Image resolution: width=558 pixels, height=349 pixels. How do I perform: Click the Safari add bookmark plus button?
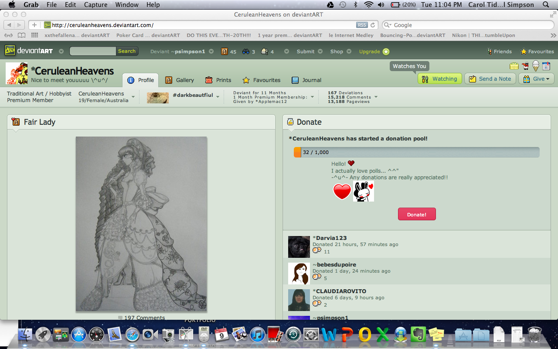click(x=34, y=25)
